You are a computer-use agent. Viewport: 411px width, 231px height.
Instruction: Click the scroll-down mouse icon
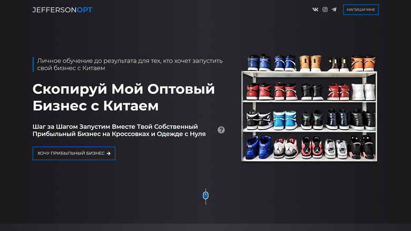206,196
